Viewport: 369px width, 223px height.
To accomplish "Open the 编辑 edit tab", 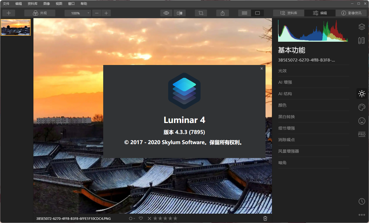I will 320,13.
